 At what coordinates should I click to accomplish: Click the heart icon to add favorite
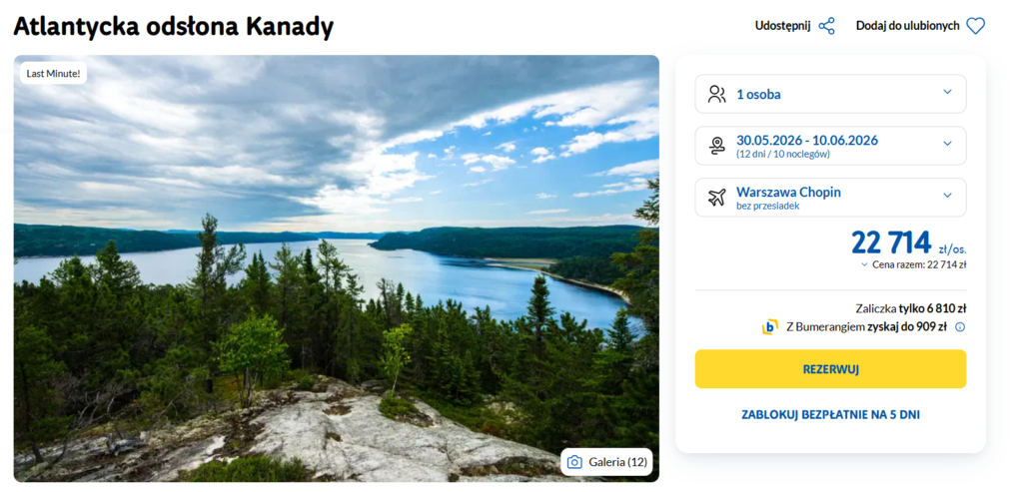click(975, 26)
